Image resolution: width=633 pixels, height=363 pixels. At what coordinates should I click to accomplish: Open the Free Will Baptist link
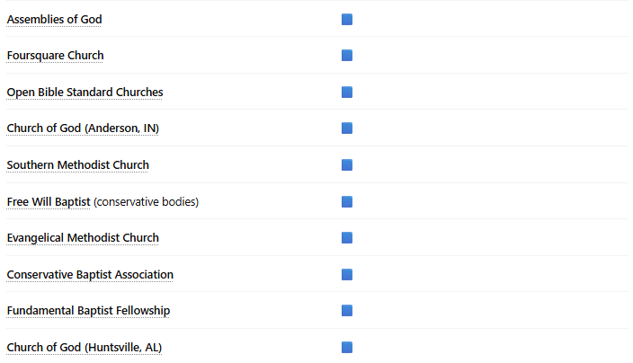click(49, 201)
